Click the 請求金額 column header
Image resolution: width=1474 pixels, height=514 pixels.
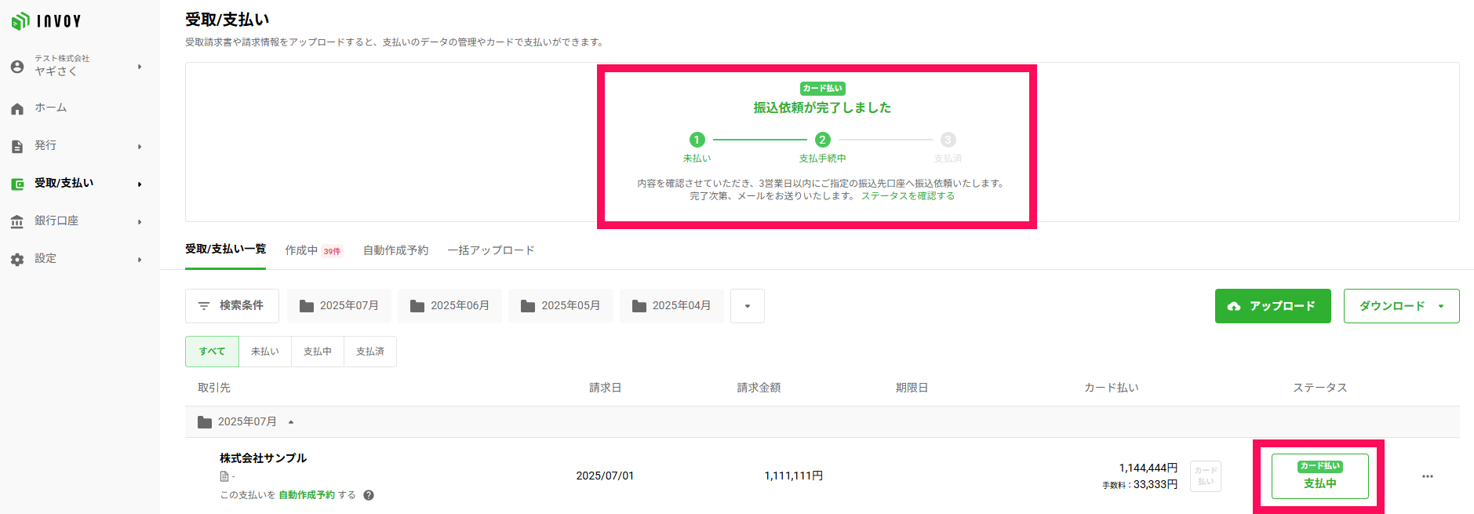pos(759,388)
